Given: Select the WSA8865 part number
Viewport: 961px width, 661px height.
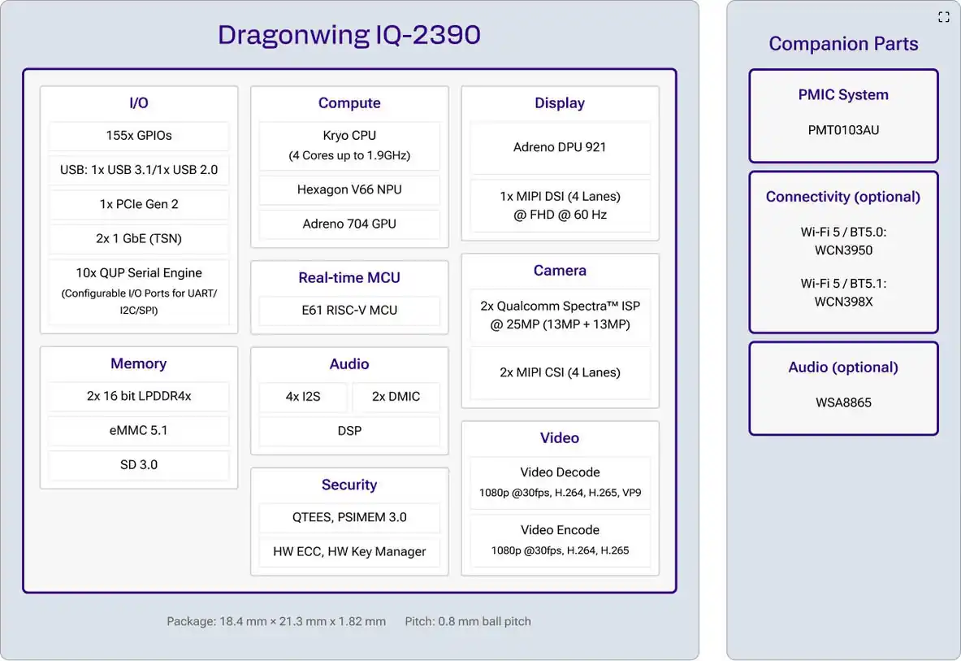Looking at the screenshot, I should tap(843, 402).
